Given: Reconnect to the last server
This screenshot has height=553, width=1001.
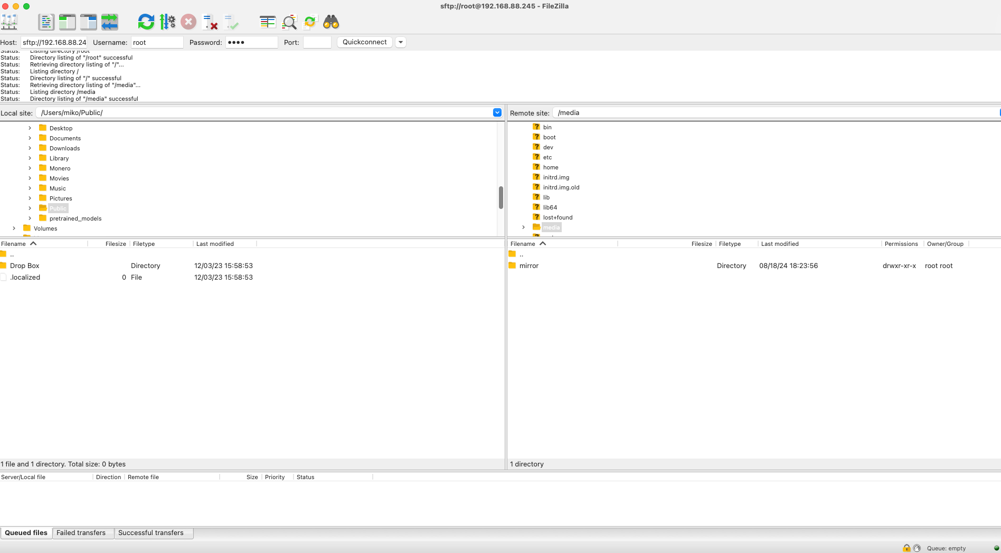Looking at the screenshot, I should (x=231, y=22).
